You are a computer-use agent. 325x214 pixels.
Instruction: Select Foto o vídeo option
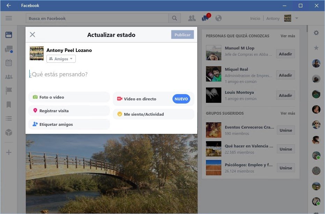tap(69, 97)
